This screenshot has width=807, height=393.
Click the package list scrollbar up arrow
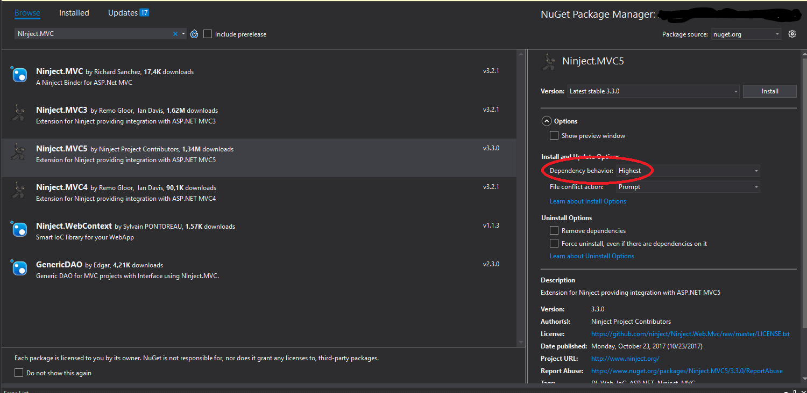[x=520, y=54]
